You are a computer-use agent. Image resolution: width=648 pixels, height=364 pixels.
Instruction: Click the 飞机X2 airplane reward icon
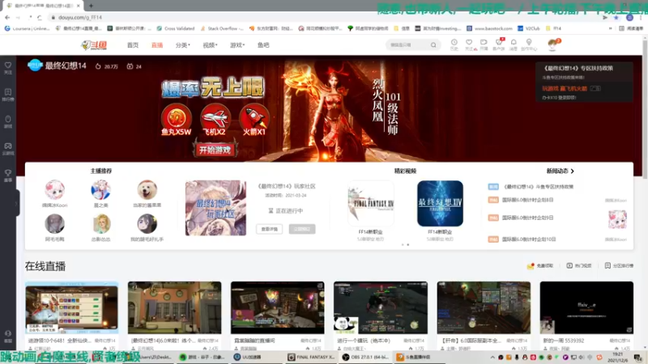[x=215, y=120]
